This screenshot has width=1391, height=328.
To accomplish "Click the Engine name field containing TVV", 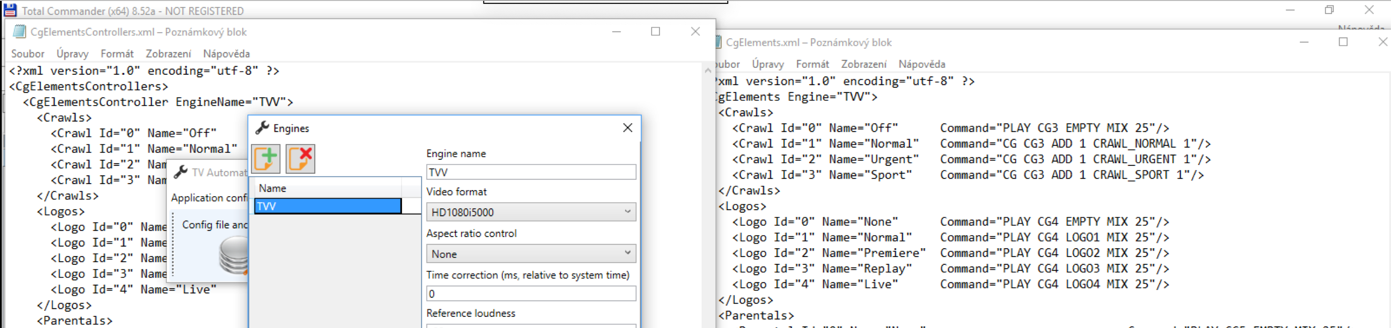I will (x=531, y=172).
